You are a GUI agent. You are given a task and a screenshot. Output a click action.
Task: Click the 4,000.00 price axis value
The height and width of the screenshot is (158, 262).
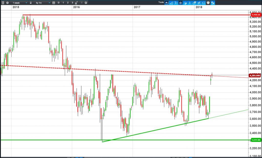click(x=256, y=92)
